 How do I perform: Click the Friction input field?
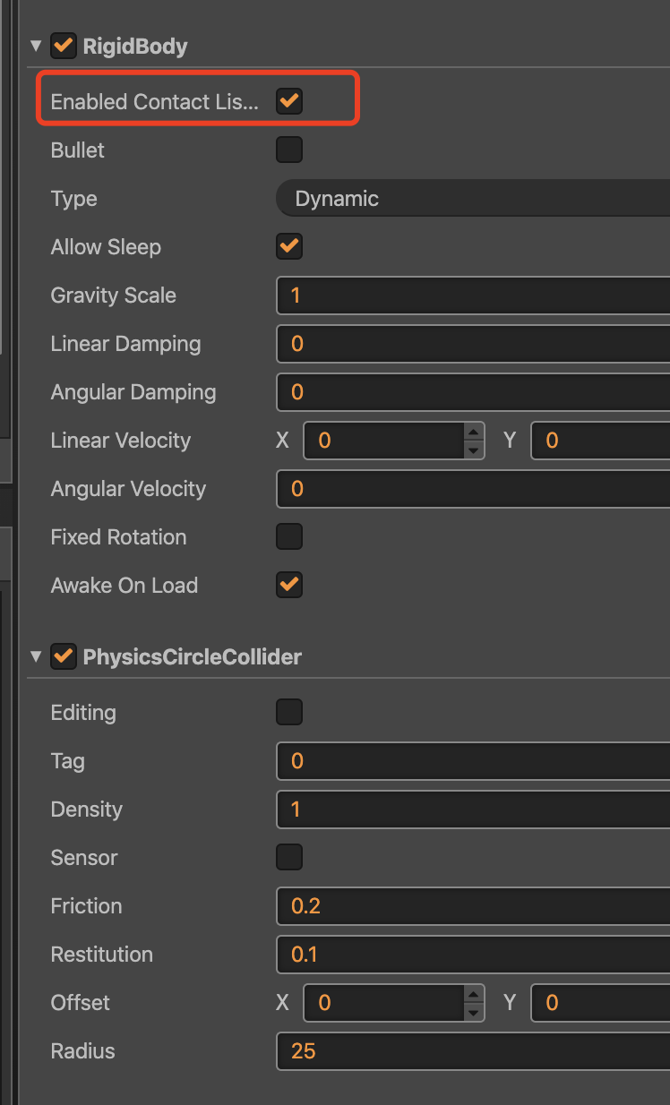coord(473,905)
